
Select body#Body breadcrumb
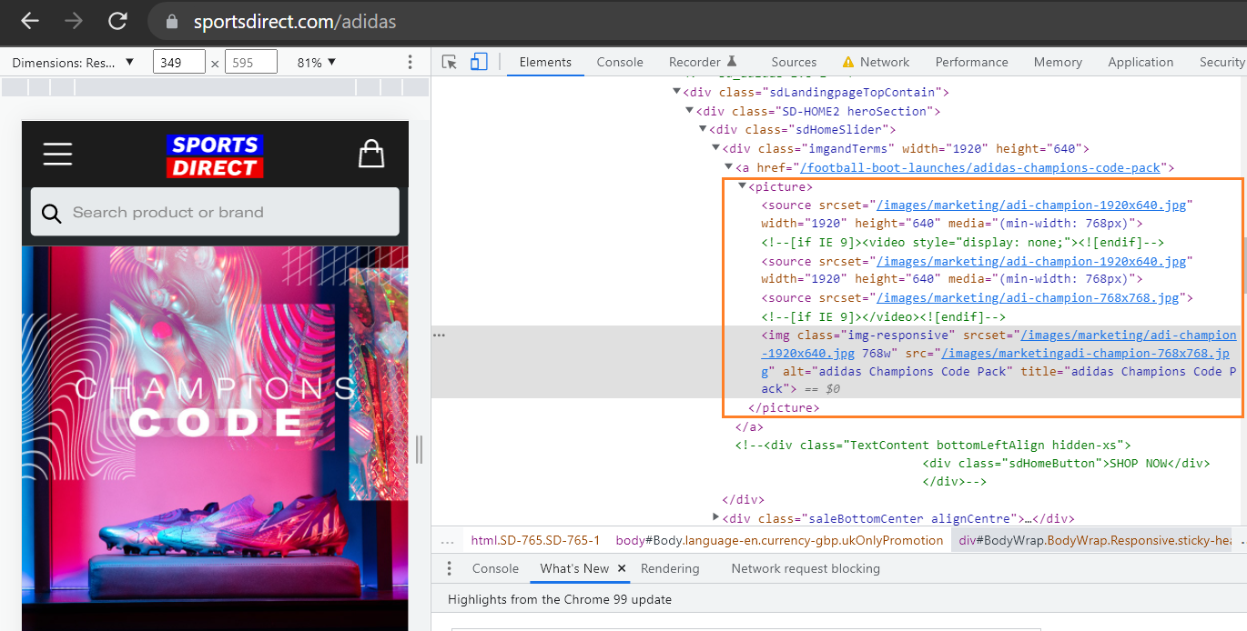point(779,540)
